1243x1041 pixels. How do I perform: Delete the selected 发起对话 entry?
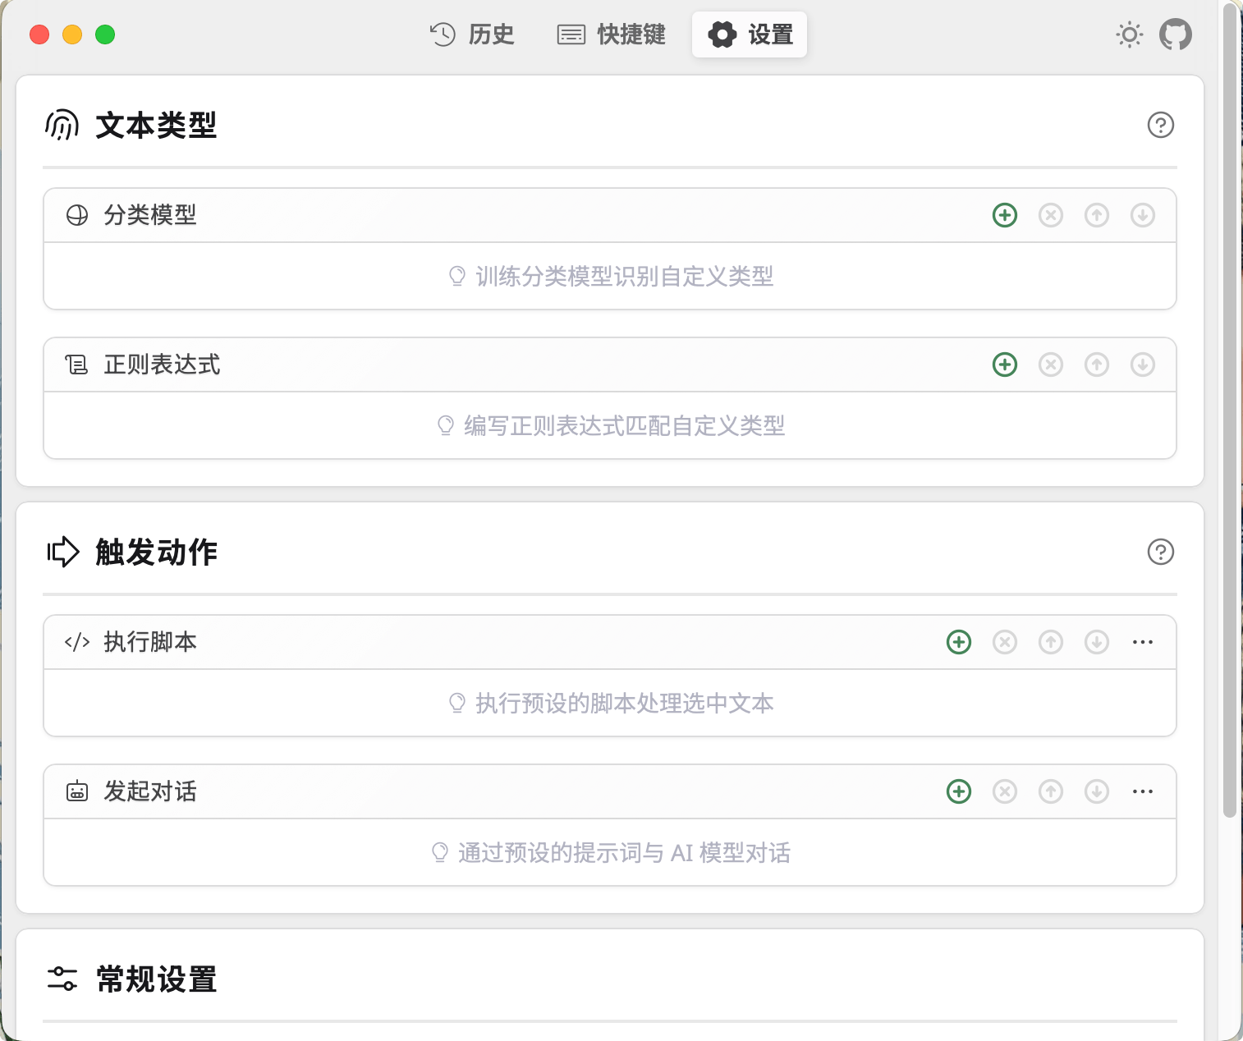(x=1005, y=791)
